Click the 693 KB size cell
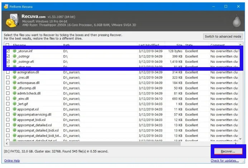This screenshot has height=168, width=248. point(177,99)
